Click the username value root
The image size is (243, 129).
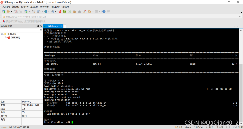tap(24, 116)
